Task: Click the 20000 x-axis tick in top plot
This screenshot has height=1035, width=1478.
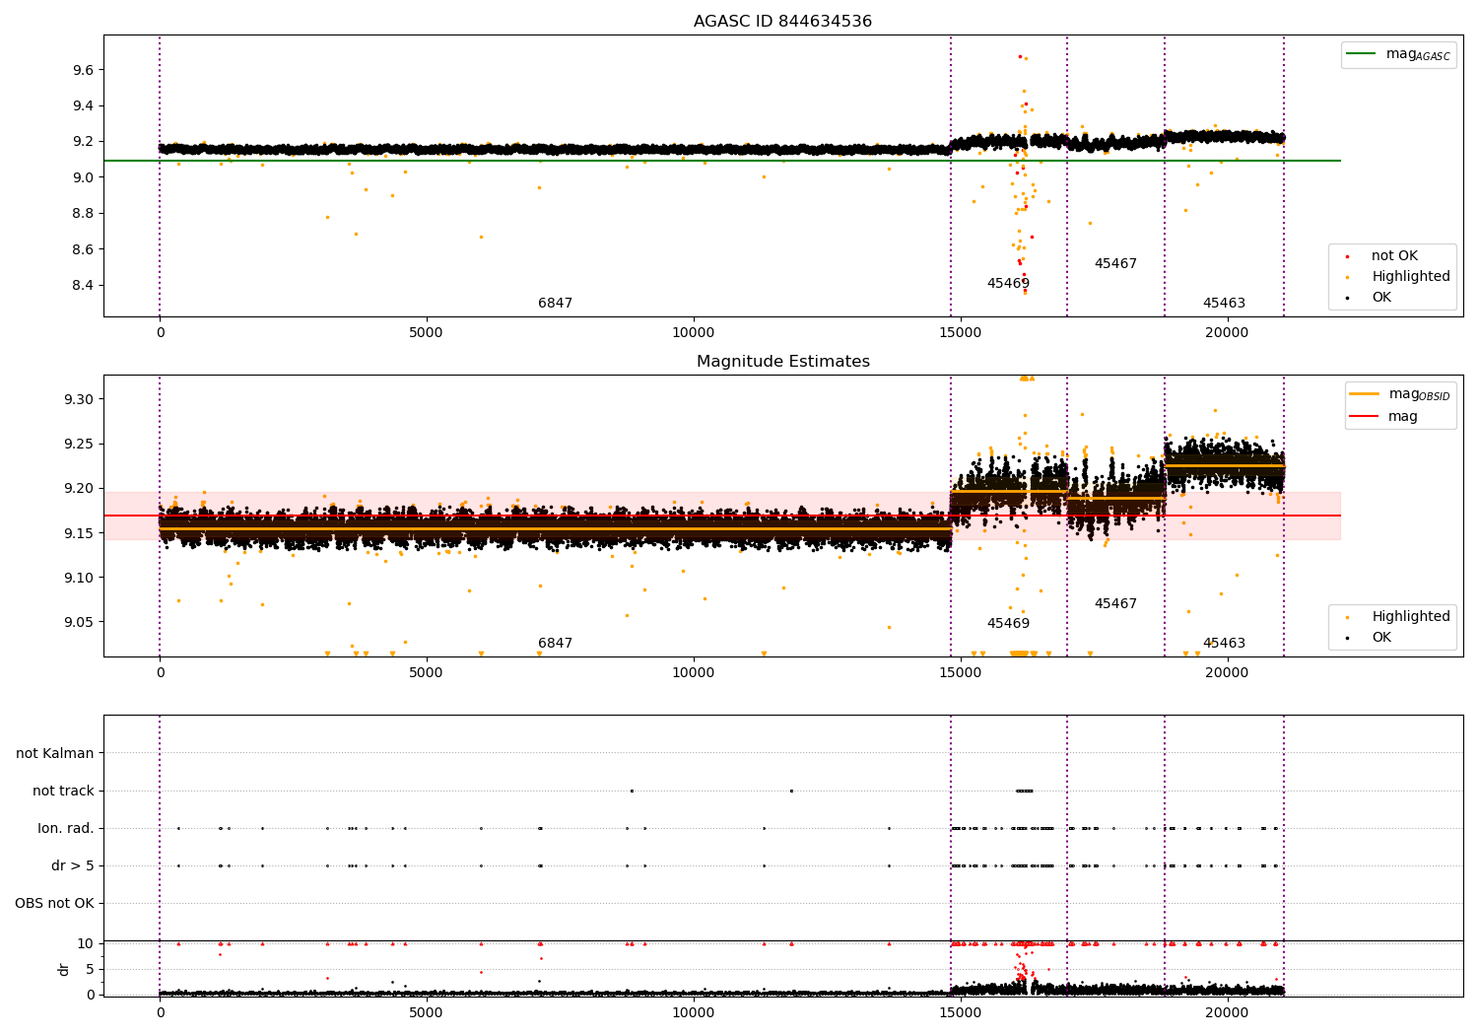Action: [x=1228, y=333]
